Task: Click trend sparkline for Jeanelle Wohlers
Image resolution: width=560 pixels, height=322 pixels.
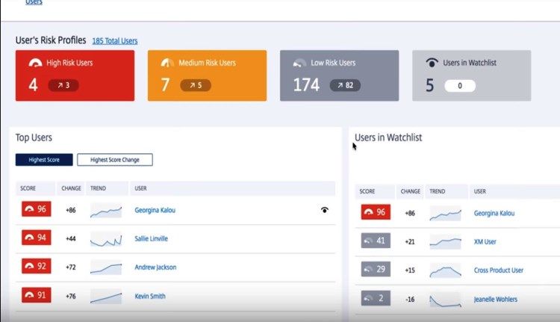Action: [x=445, y=300]
